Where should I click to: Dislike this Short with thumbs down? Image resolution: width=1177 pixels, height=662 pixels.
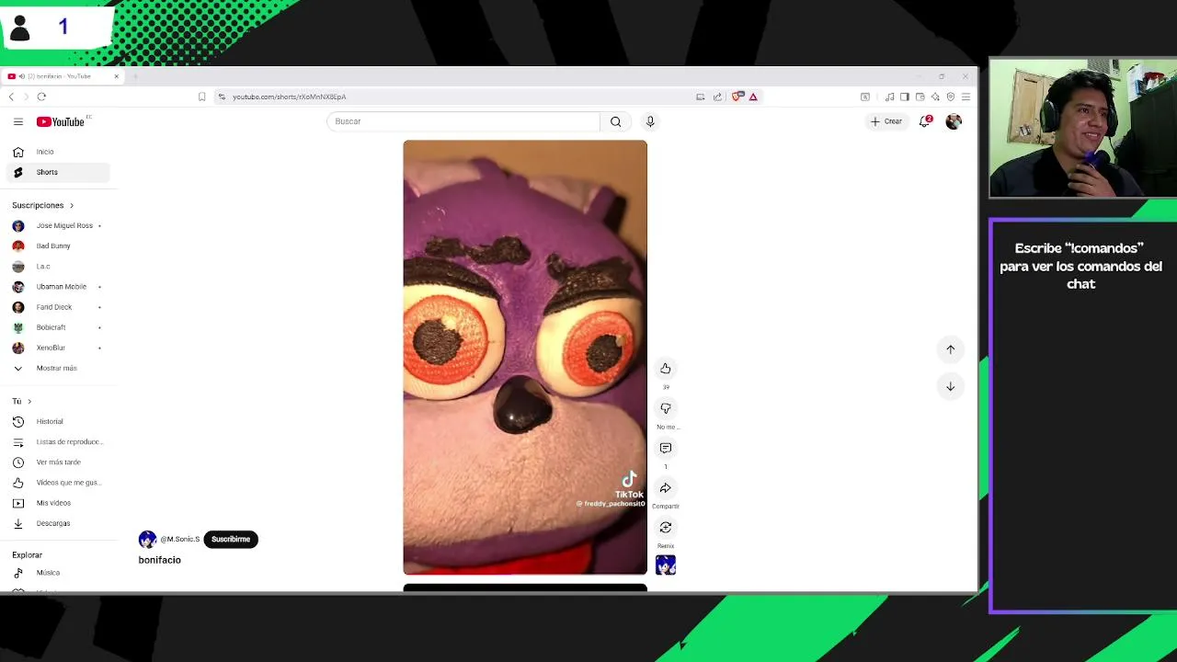[666, 408]
